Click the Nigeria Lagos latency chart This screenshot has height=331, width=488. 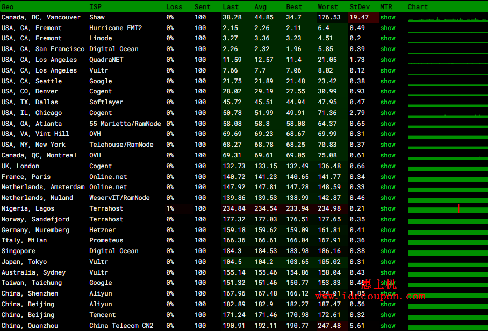[x=448, y=209]
